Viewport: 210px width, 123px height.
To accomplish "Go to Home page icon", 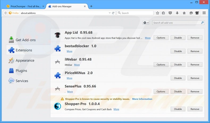I will coord(184,13).
